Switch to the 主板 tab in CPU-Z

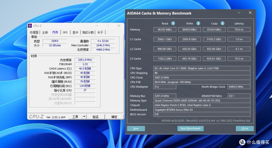click(x=45, y=32)
